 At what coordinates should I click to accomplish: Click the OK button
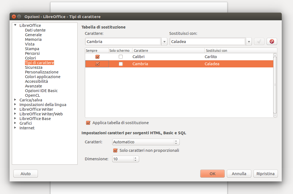(x=212, y=174)
